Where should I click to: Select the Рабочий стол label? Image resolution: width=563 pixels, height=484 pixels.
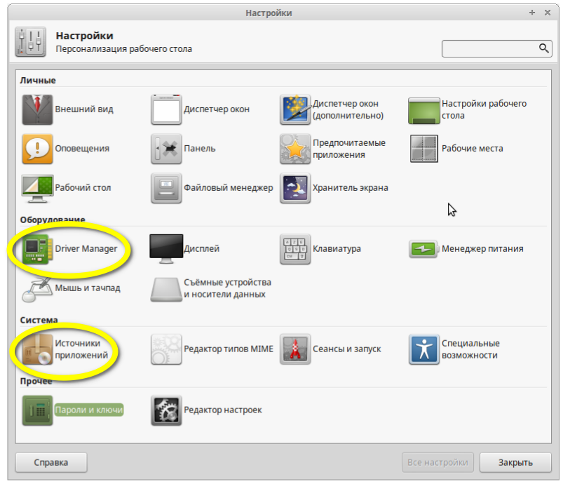coord(83,187)
